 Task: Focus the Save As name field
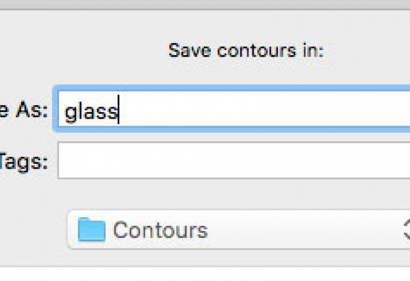234,109
